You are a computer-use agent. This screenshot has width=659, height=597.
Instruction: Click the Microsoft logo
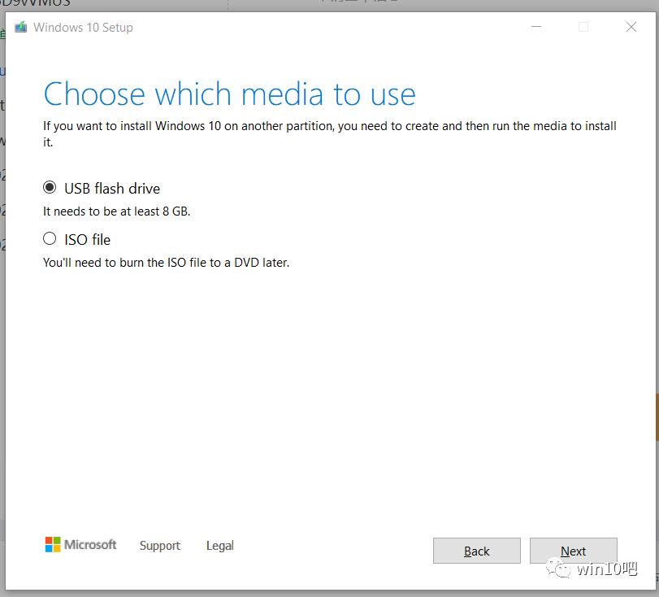point(80,545)
